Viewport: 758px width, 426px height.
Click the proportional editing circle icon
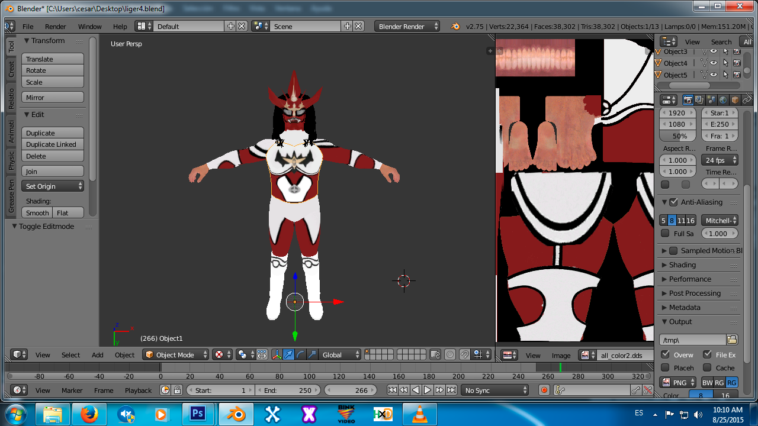tap(450, 355)
